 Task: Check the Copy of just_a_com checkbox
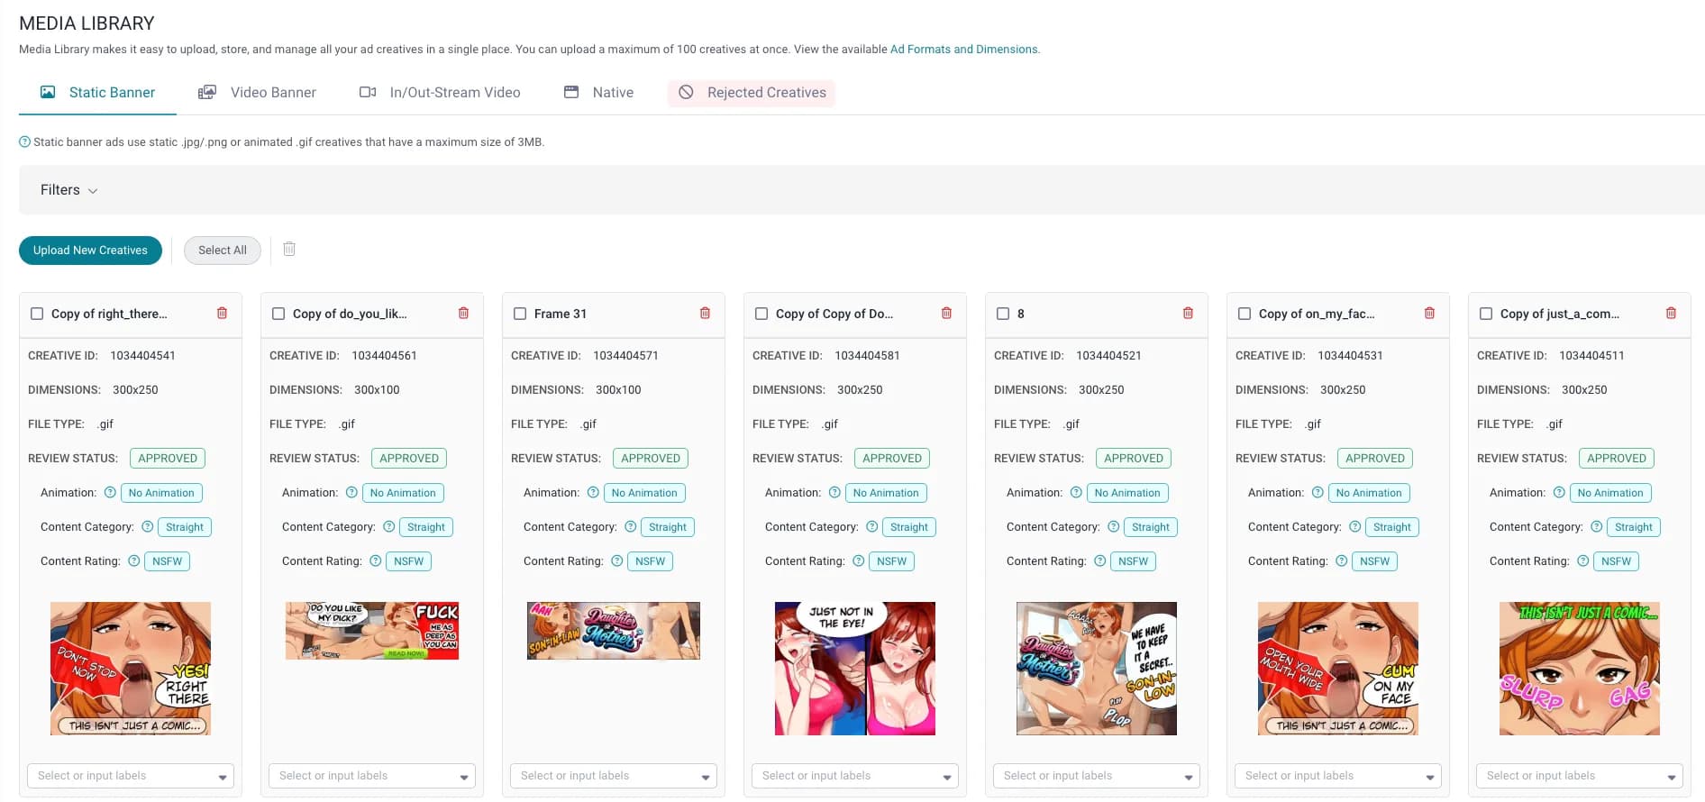(1486, 314)
